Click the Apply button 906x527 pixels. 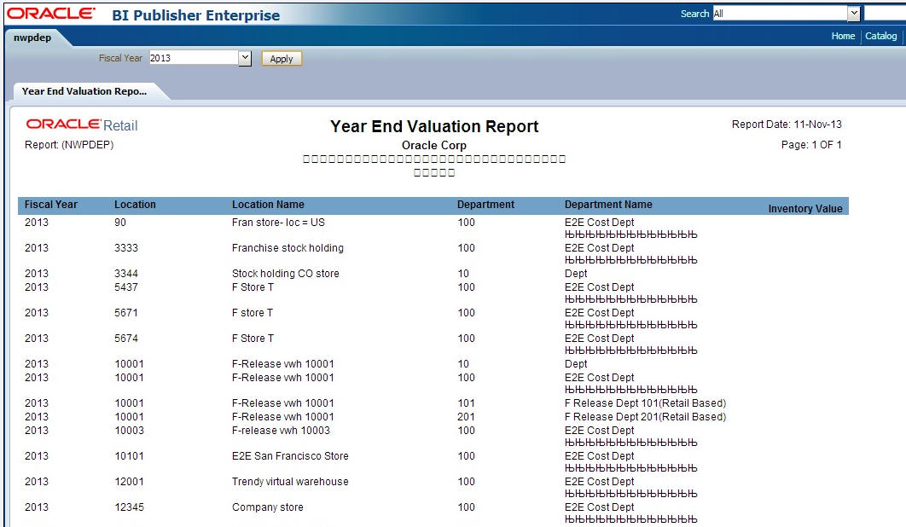(x=282, y=58)
